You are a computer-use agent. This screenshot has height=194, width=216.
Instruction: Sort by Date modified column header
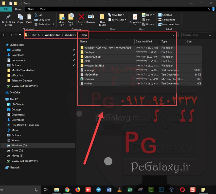tap(144, 41)
